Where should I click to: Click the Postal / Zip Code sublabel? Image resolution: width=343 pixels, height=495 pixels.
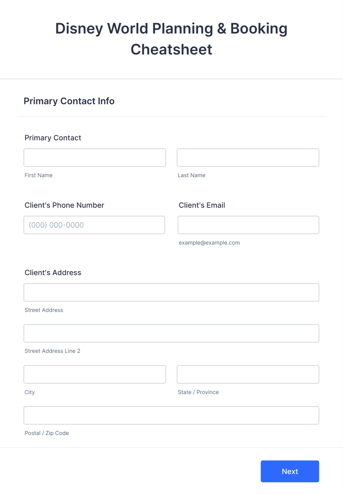pos(47,433)
